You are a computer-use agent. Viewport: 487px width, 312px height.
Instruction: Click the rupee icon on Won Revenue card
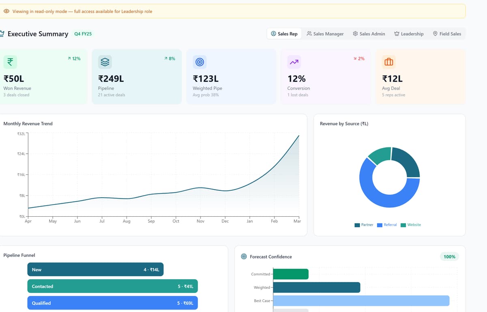click(x=10, y=62)
